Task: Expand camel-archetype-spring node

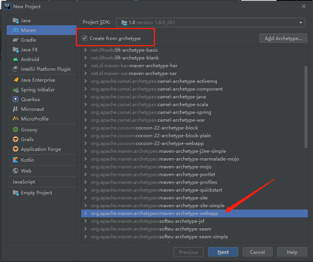Action: click(85, 112)
